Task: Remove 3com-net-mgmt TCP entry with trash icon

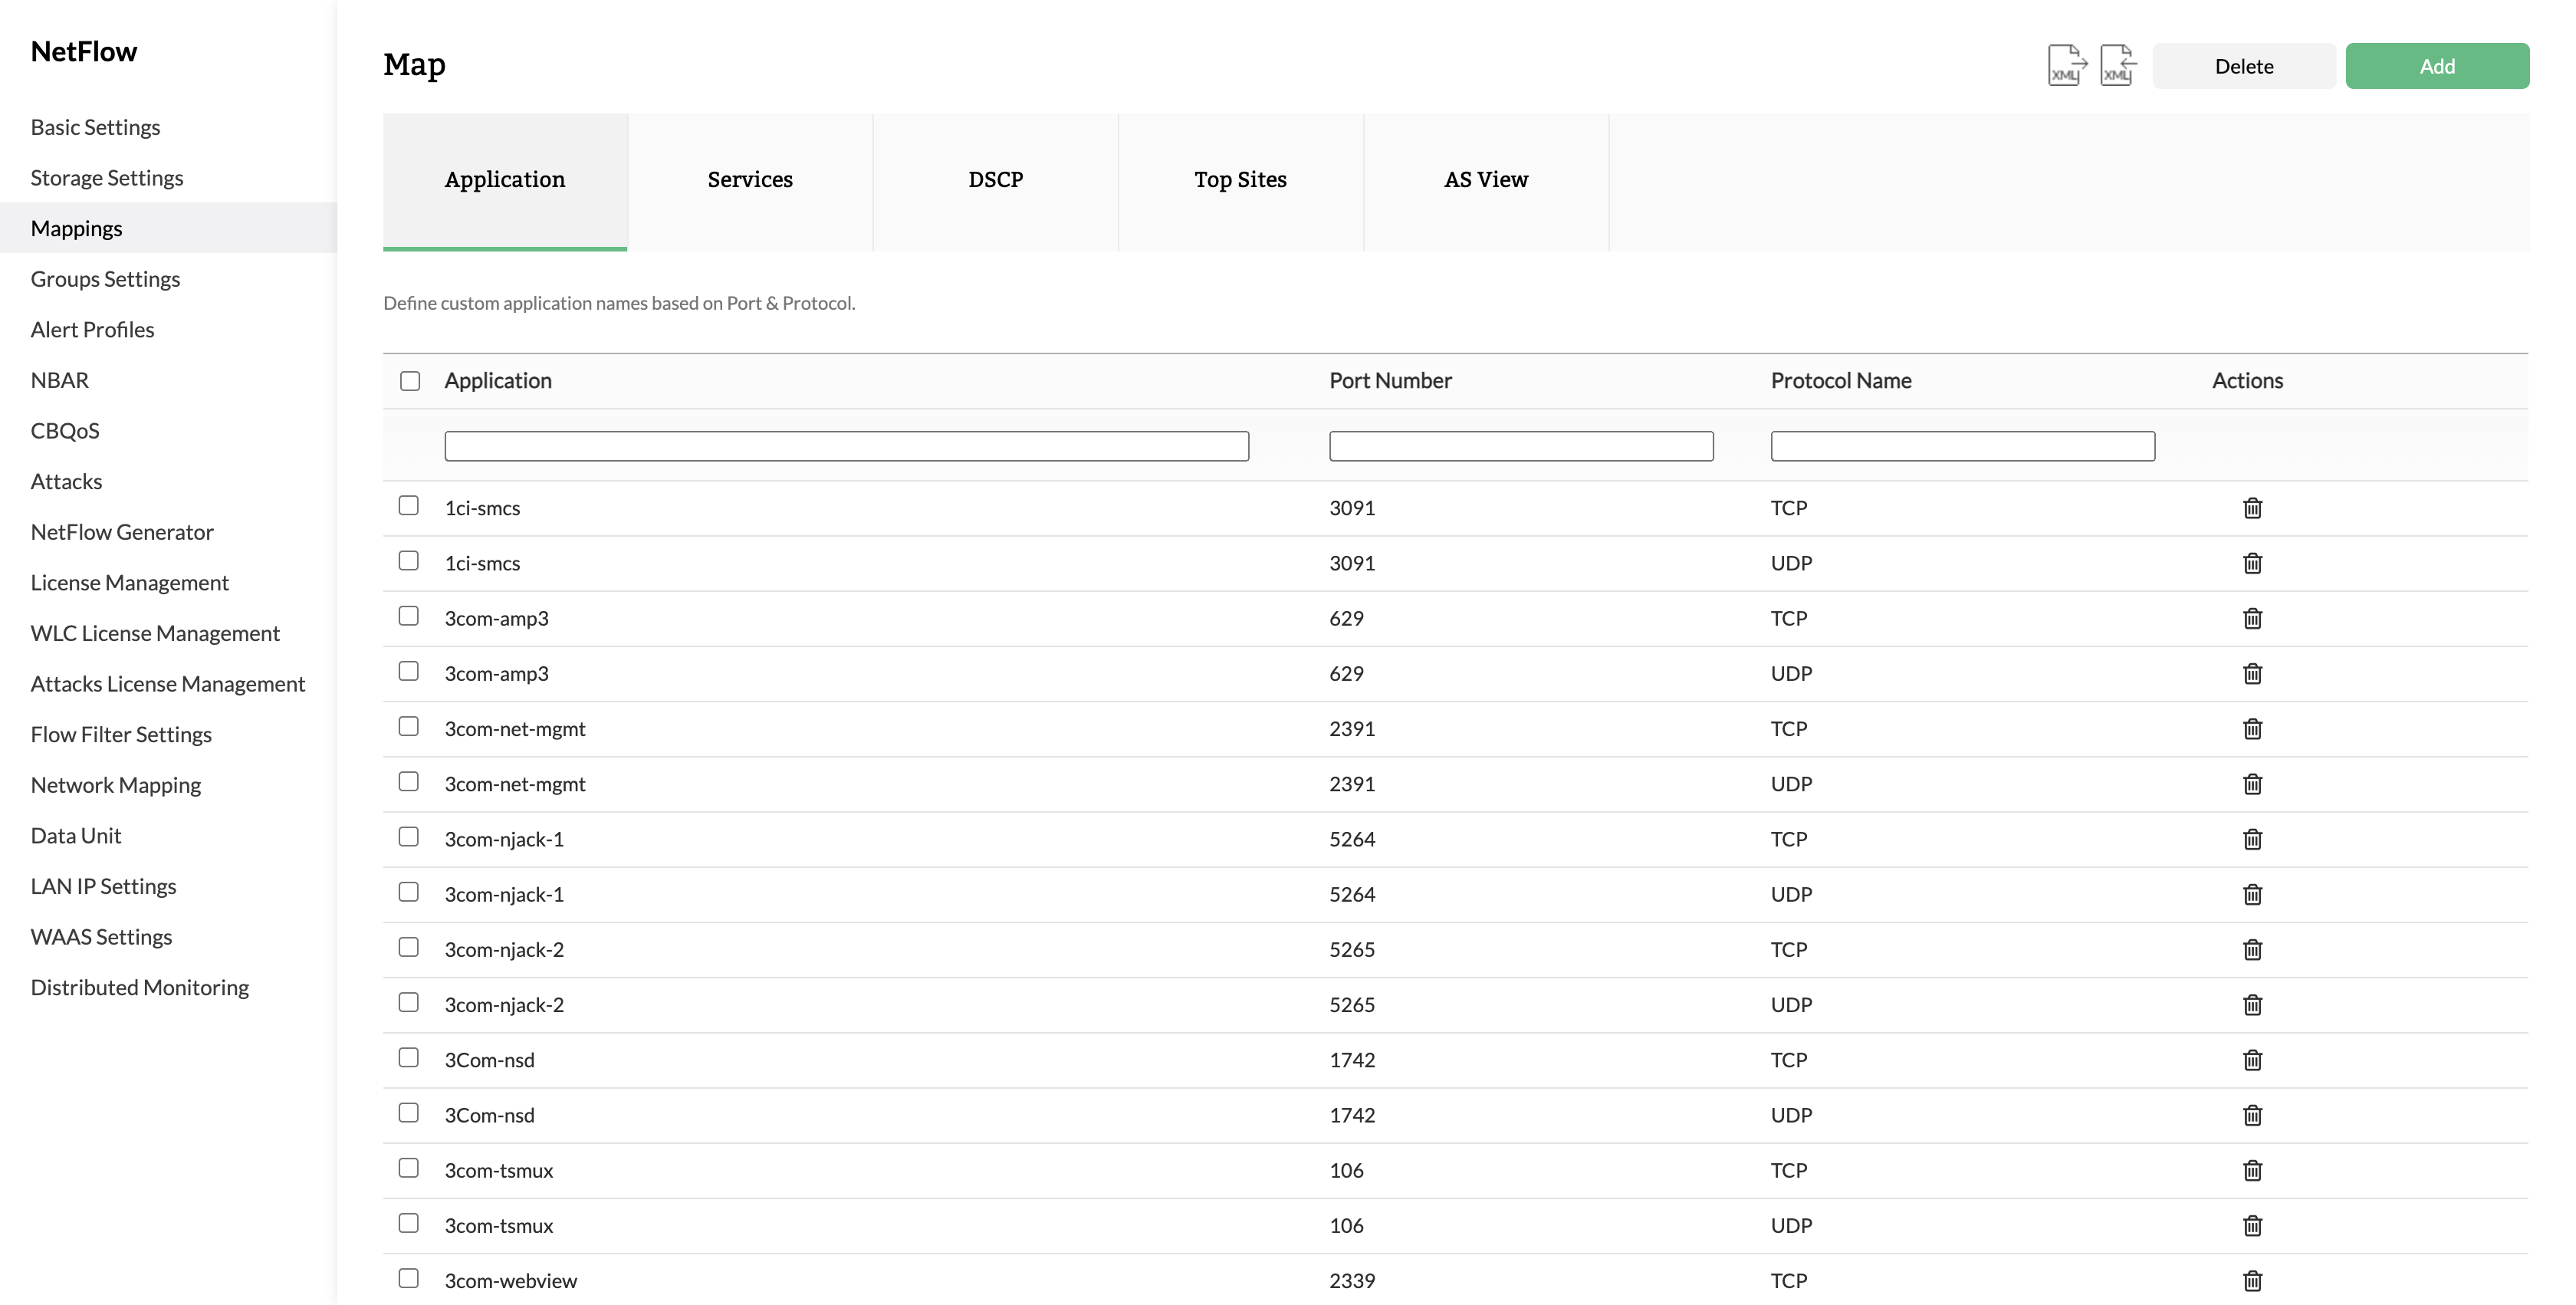Action: (2252, 729)
